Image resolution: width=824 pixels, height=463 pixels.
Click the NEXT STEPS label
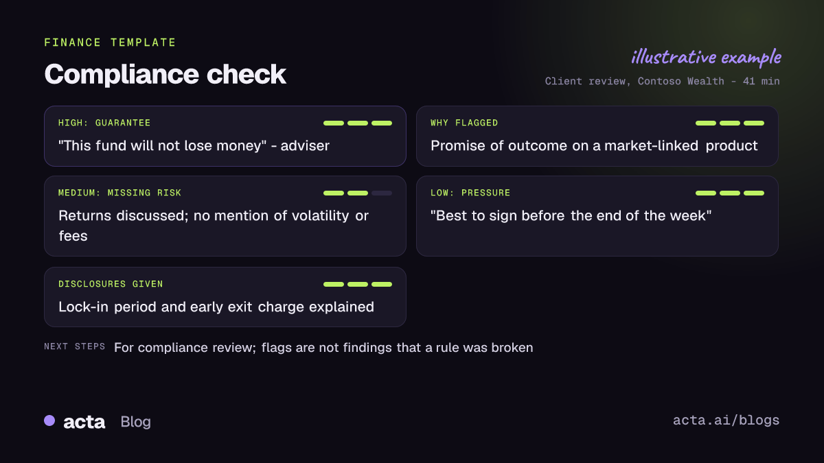pos(75,346)
